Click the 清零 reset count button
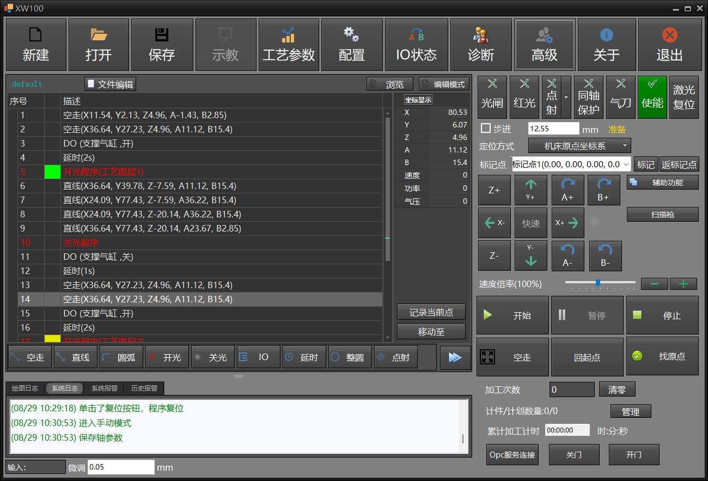Screen dimensions: 708x481 (x=617, y=389)
